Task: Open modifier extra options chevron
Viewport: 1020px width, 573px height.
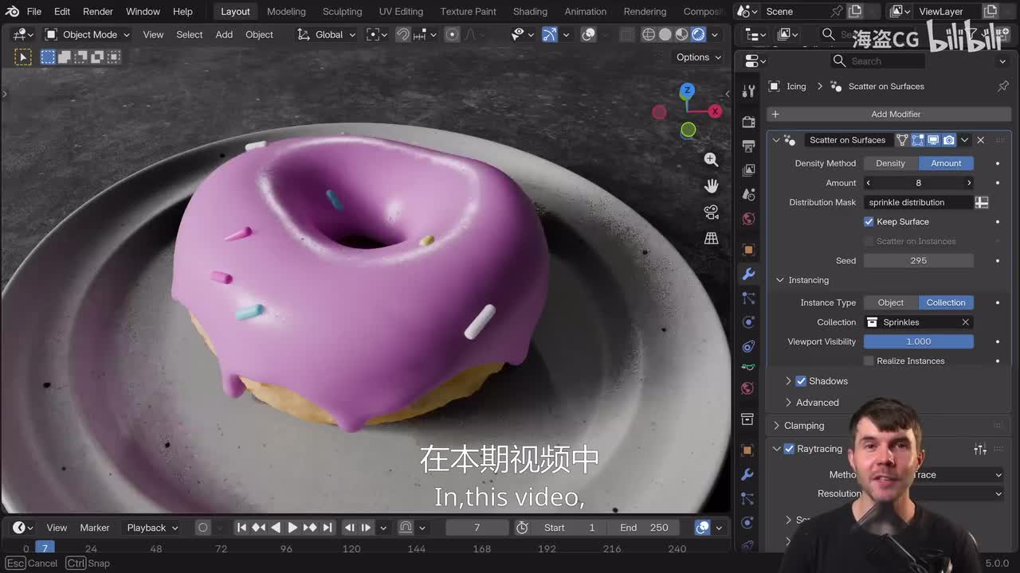Action: [x=965, y=140]
